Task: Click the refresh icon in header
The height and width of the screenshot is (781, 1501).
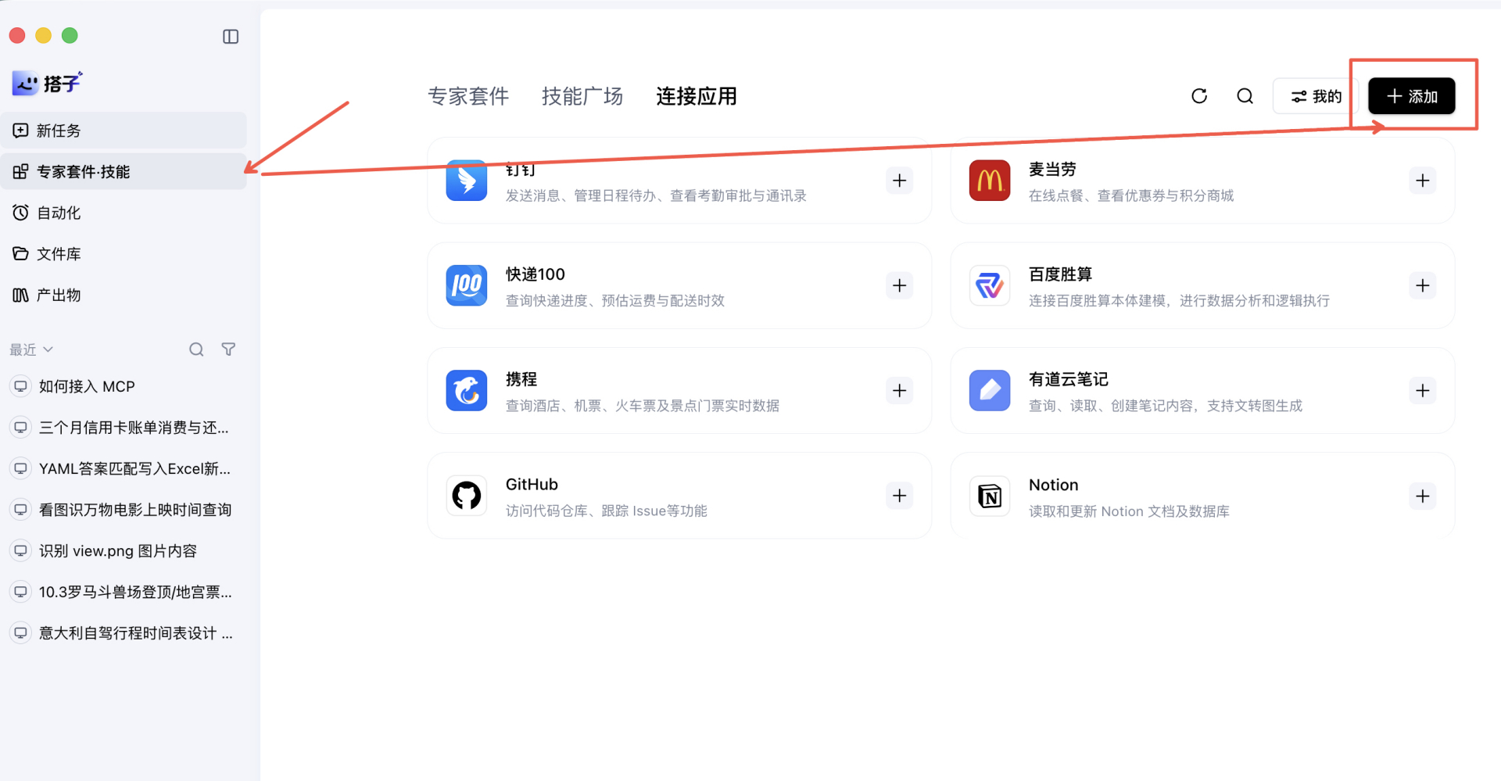Action: (1199, 96)
